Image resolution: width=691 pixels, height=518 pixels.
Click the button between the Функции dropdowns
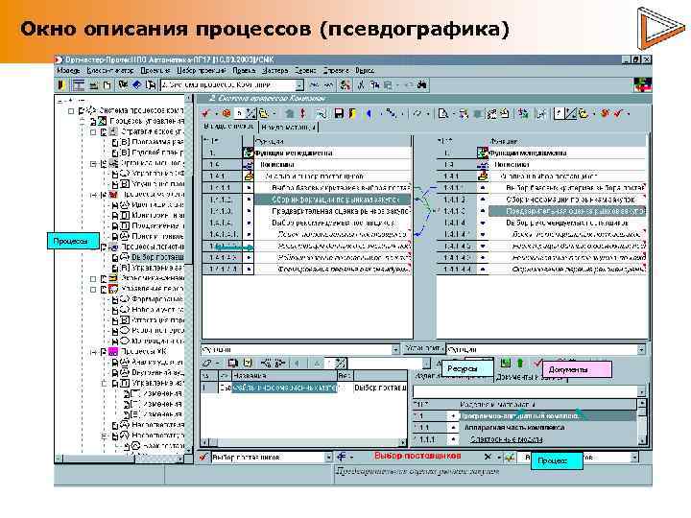423,348
